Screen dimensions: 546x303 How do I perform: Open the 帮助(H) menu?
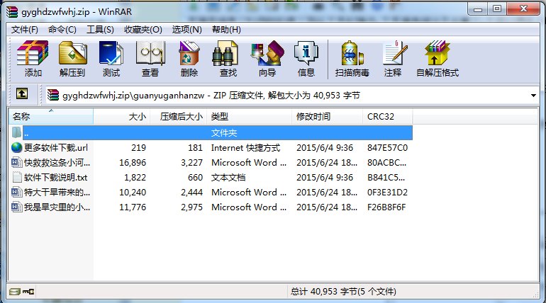[x=226, y=30]
